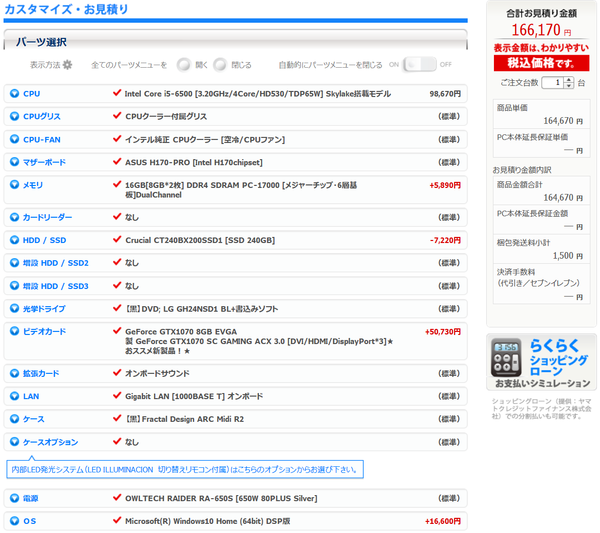Select the 開く radio button for all menus

point(184,65)
